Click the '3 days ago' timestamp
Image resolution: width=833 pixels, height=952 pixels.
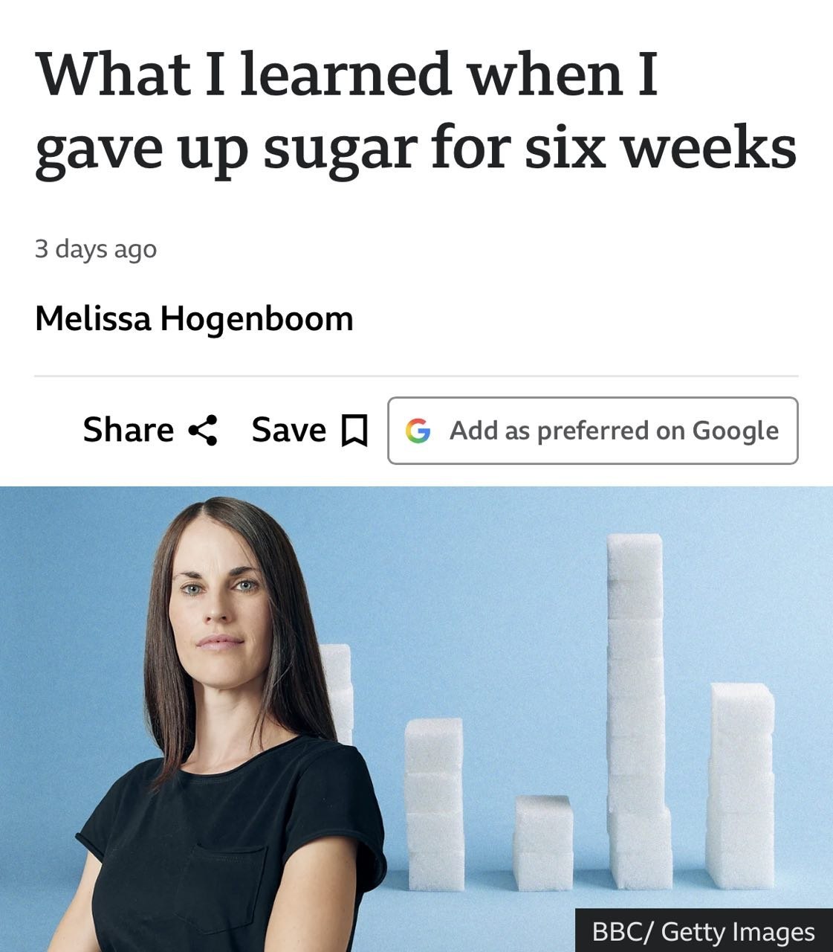click(x=96, y=248)
